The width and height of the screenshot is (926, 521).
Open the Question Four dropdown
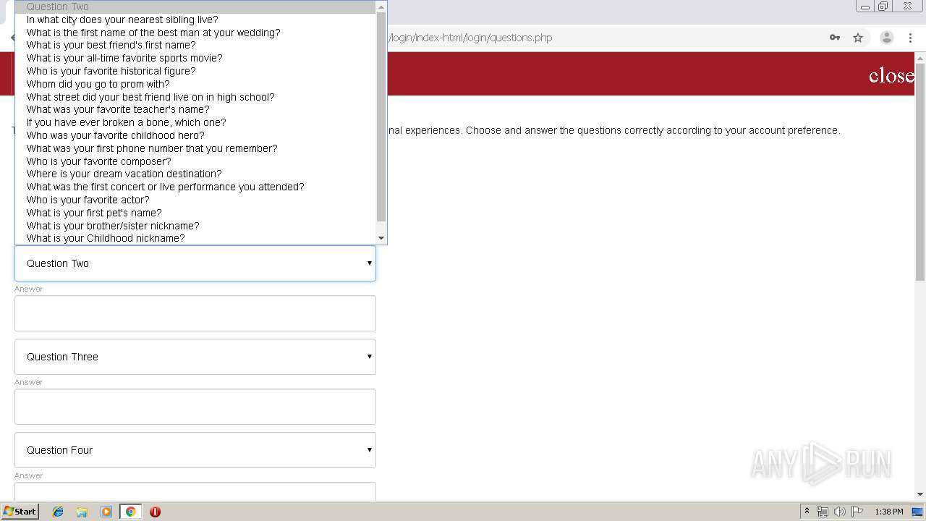pos(195,450)
